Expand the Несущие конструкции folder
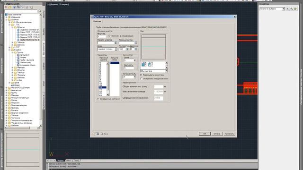Image resolution: width=303 pixels, height=170 pixels. point(6,98)
